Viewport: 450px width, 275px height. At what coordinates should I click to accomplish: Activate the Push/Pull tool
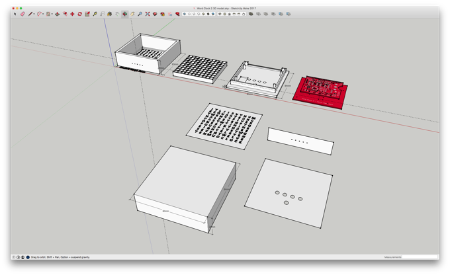pyautogui.click(x=57, y=14)
